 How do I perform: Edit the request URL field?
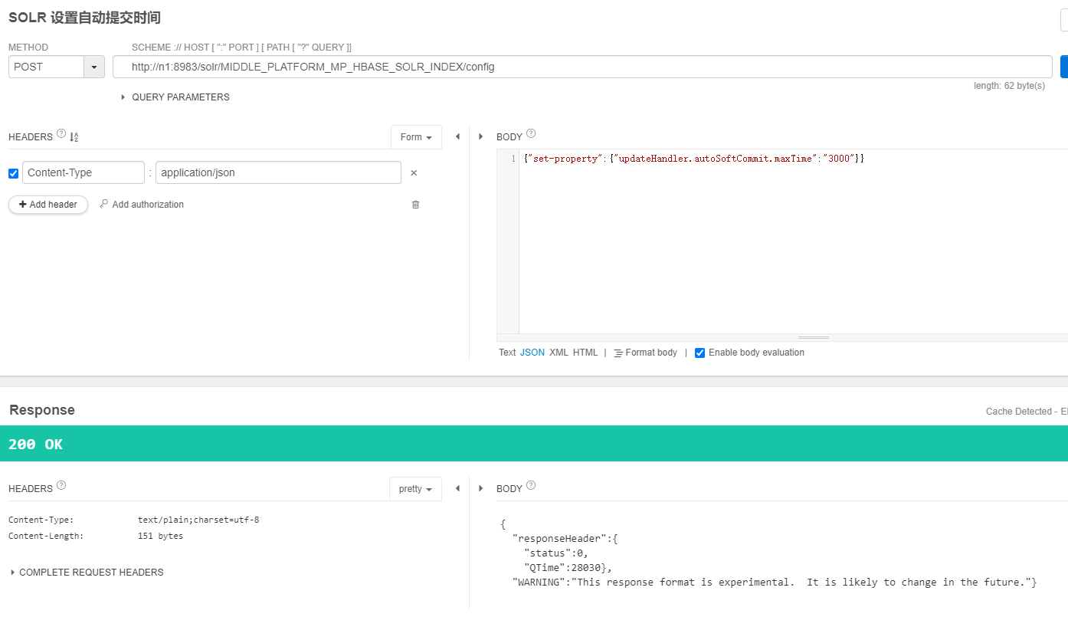(582, 67)
